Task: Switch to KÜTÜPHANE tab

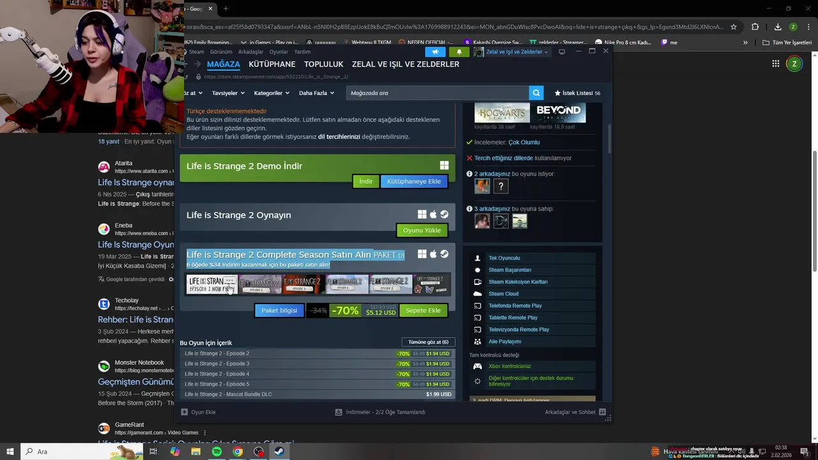Action: click(272, 64)
